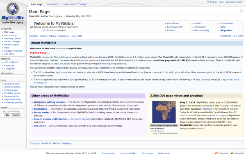The image size is (246, 154).
Task: Click the Namibia link
Action: [x=207, y=109]
